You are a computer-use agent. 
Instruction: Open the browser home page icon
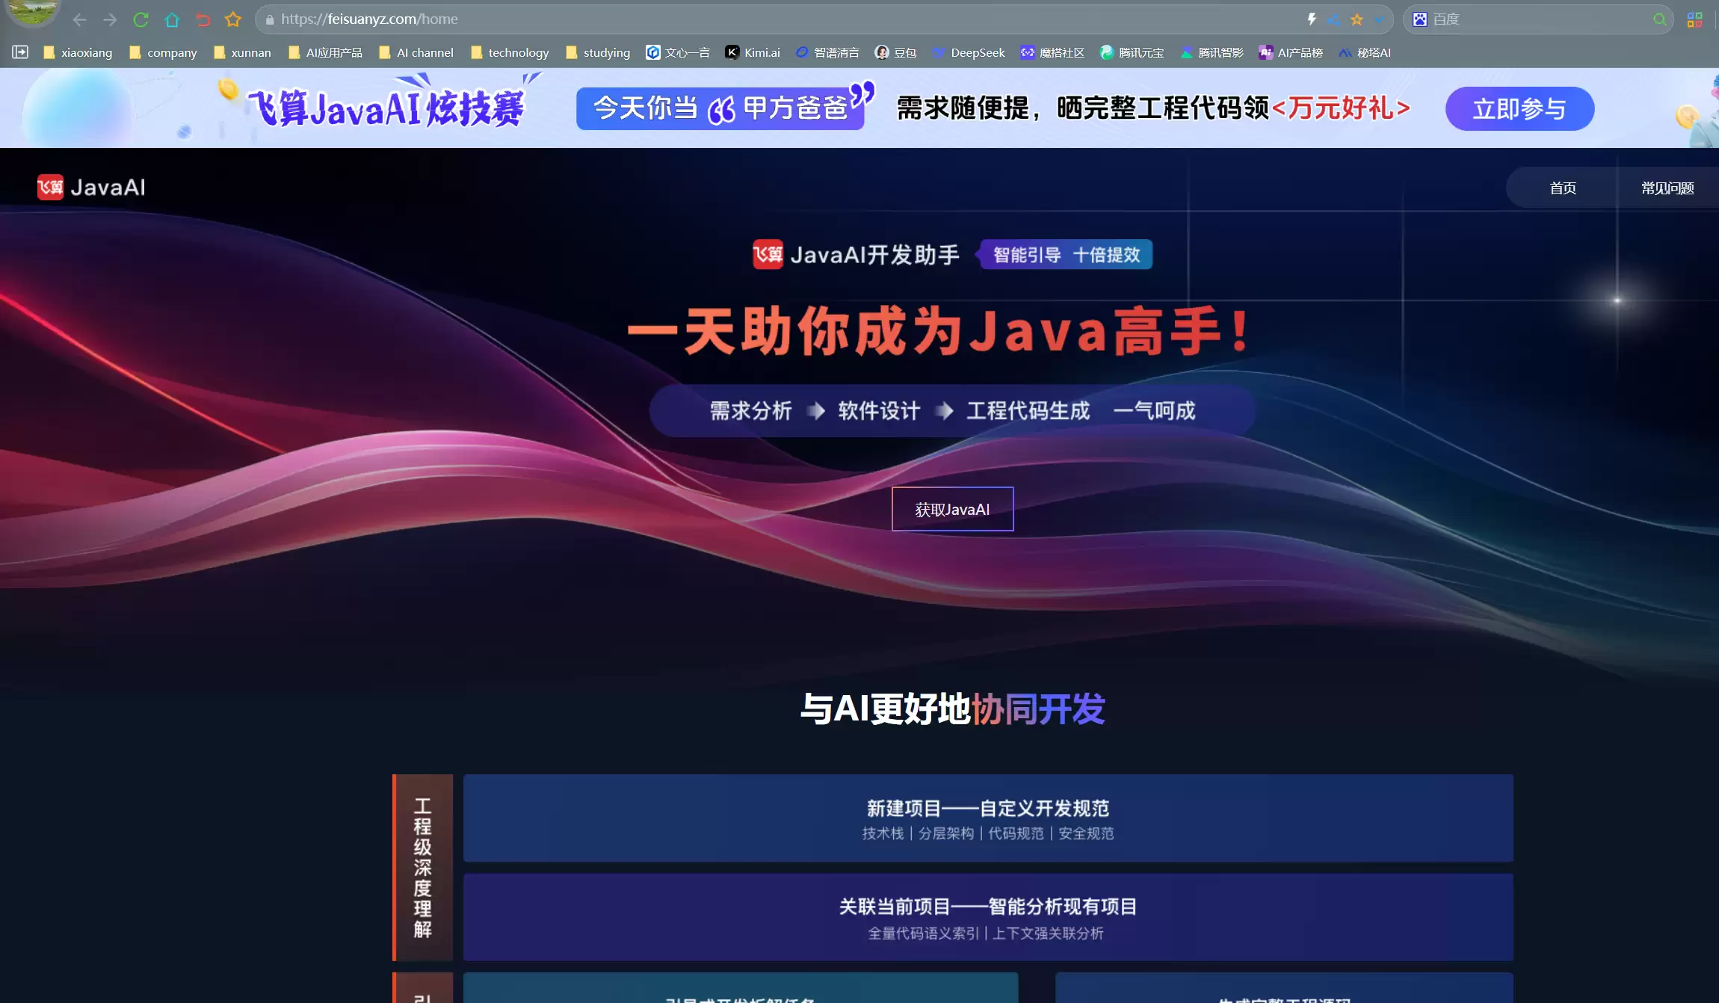point(172,19)
